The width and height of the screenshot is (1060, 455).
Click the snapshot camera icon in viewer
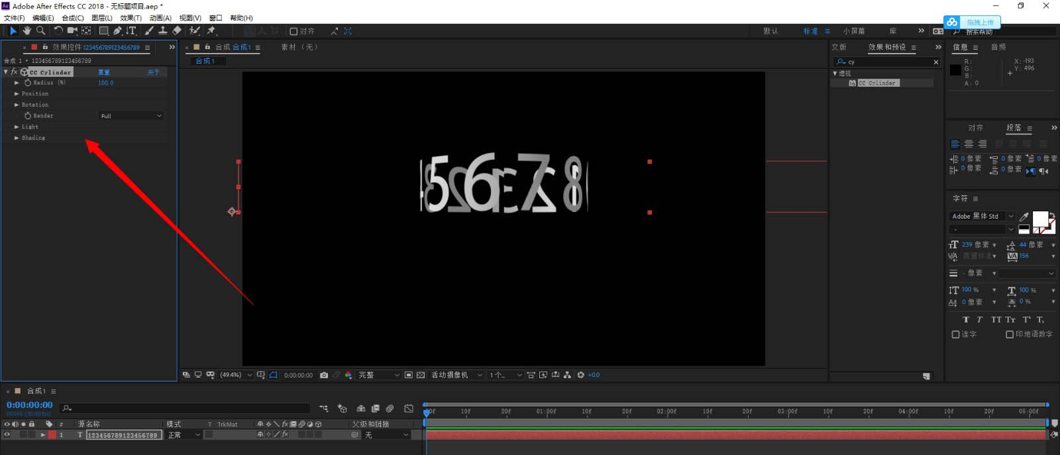tap(324, 375)
